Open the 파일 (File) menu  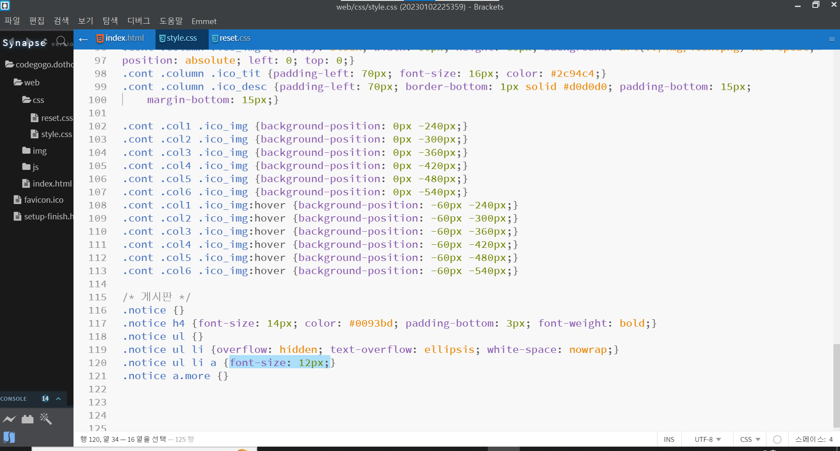[x=12, y=21]
